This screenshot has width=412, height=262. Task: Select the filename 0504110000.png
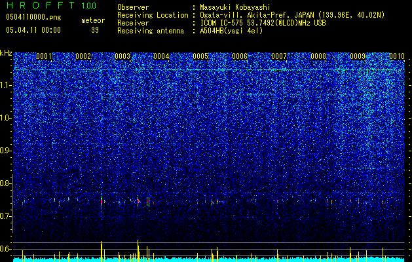pos(33,17)
